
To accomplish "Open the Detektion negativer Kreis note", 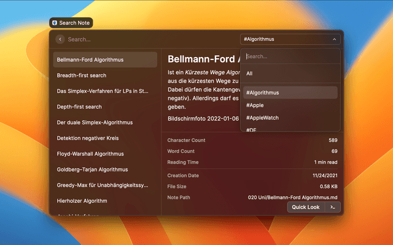I will tap(87, 138).
